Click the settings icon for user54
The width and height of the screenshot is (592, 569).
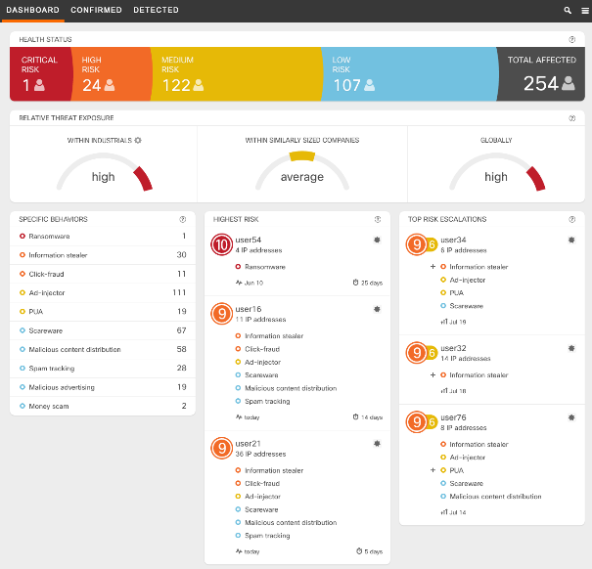377,240
